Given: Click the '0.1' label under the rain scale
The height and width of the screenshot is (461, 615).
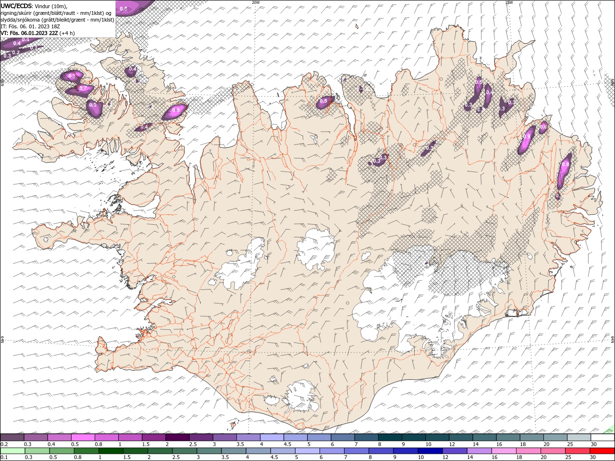Looking at the screenshot, I should [3, 458].
